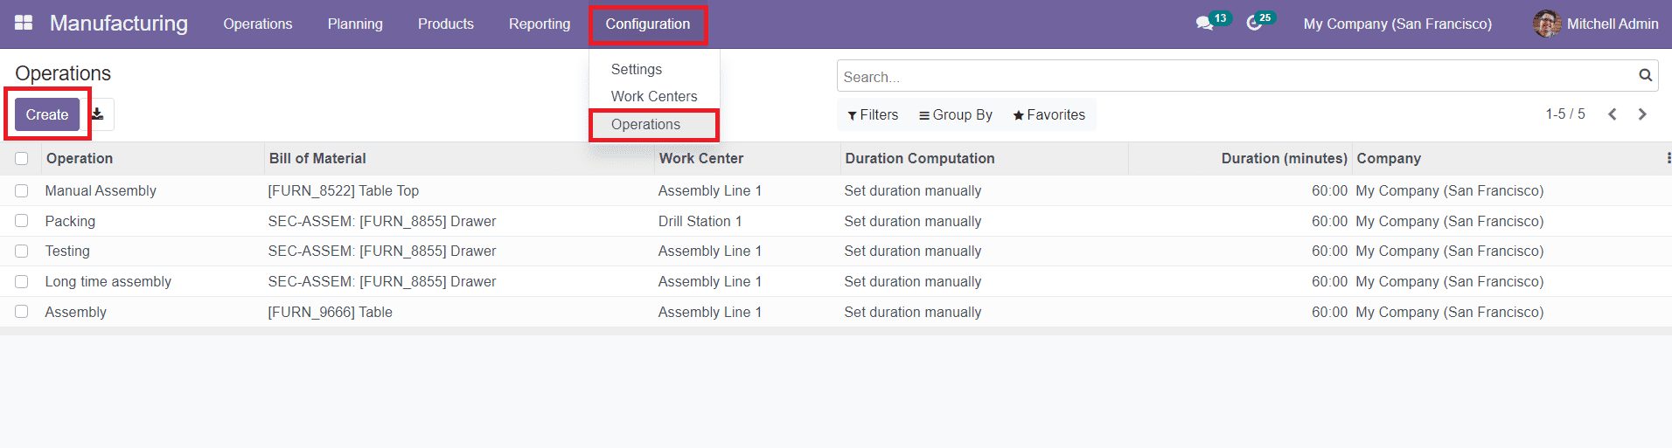Open optional columns menu at table header end
Image resolution: width=1672 pixels, height=448 pixels.
click(x=1668, y=158)
